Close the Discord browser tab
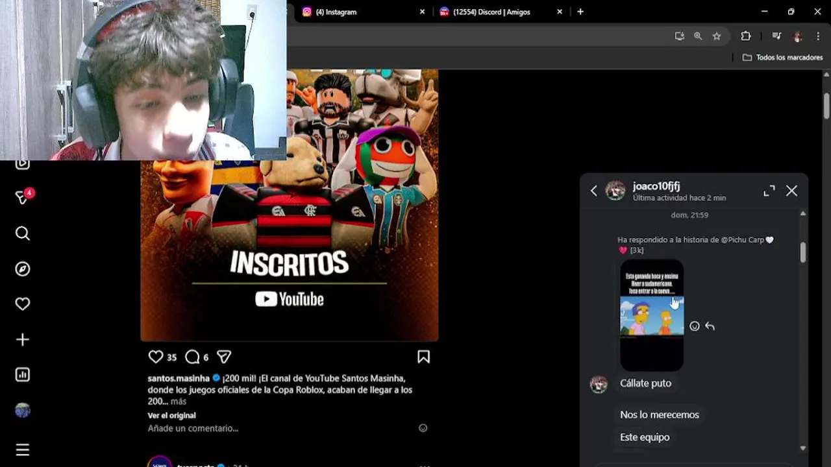Screen dimensions: 831x467 coord(560,12)
